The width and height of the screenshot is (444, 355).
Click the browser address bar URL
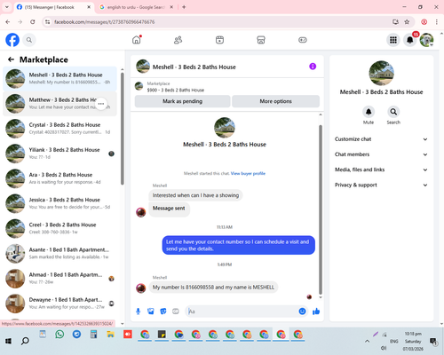click(x=104, y=22)
